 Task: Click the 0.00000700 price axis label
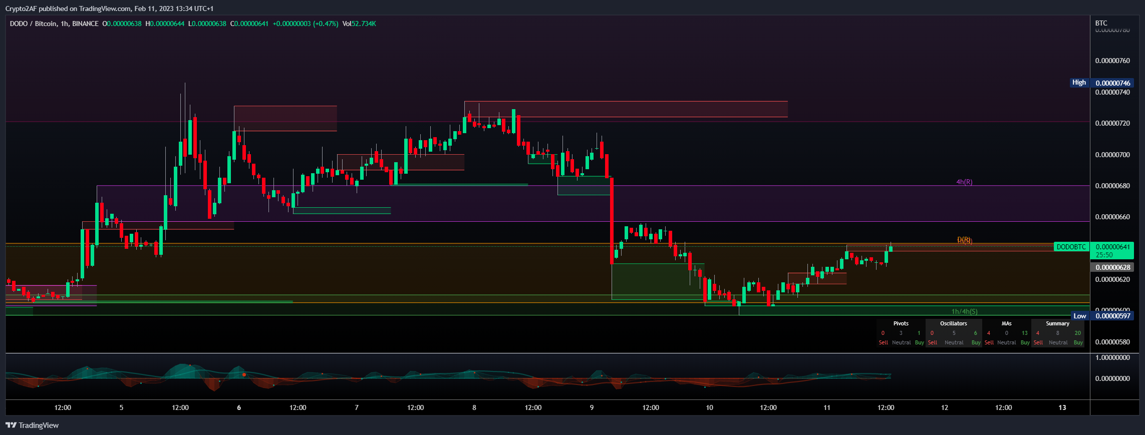1112,155
